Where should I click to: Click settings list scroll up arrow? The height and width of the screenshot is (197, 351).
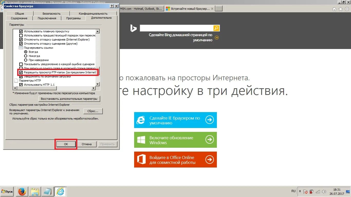point(98,31)
